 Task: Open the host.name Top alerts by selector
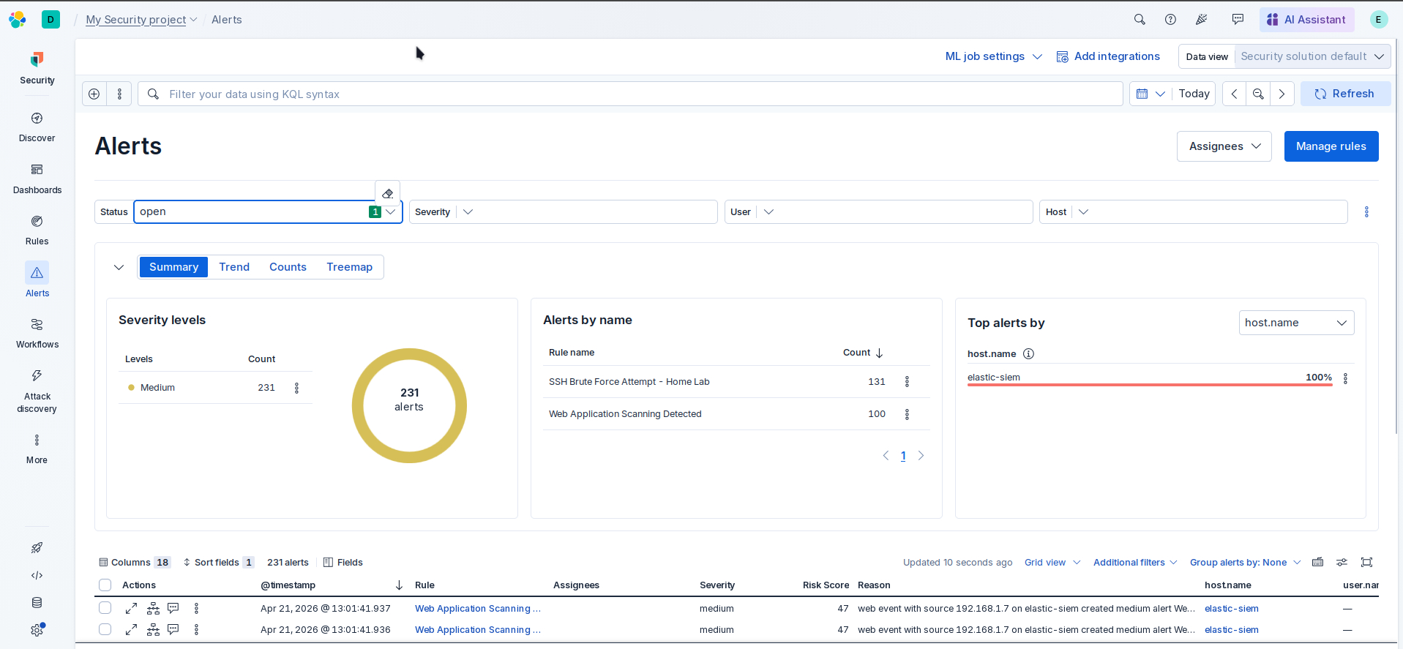1295,323
